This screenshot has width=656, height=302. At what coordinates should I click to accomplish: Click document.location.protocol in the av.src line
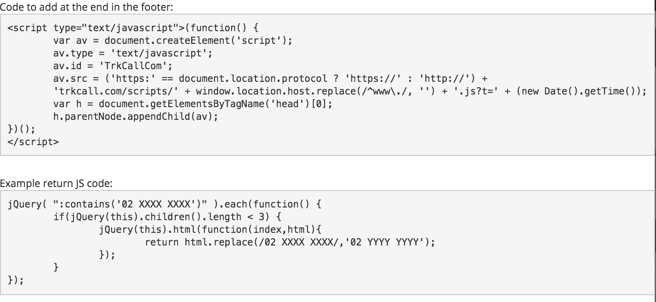253,78
